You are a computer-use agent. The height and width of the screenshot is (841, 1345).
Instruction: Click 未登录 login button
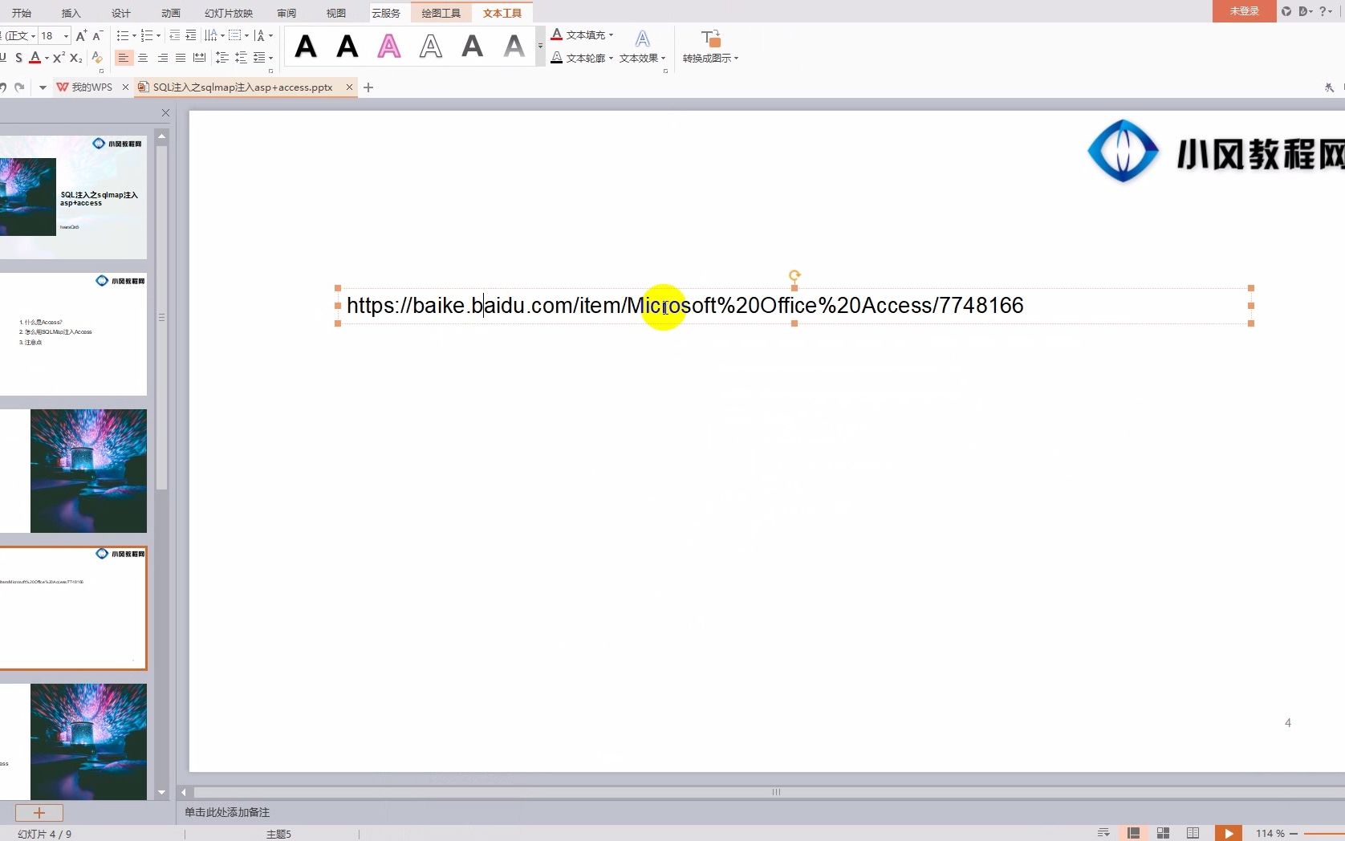(x=1245, y=11)
